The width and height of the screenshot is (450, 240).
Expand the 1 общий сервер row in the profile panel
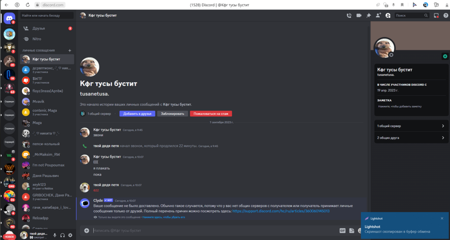coord(411,126)
